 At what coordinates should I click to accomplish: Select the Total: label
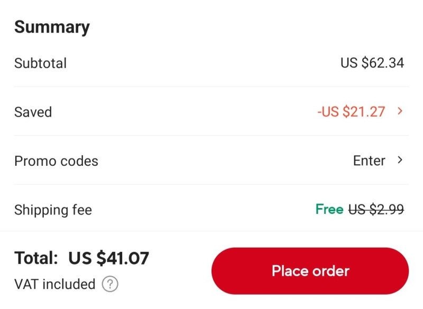(x=36, y=258)
